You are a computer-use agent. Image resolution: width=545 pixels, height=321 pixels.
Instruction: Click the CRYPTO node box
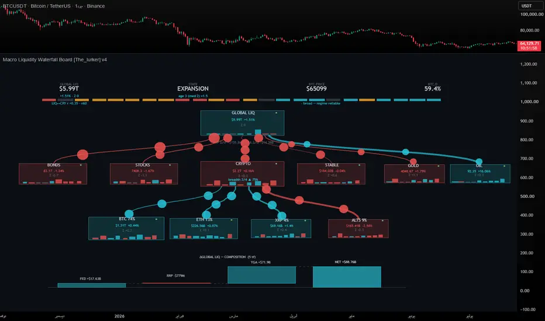(x=242, y=173)
